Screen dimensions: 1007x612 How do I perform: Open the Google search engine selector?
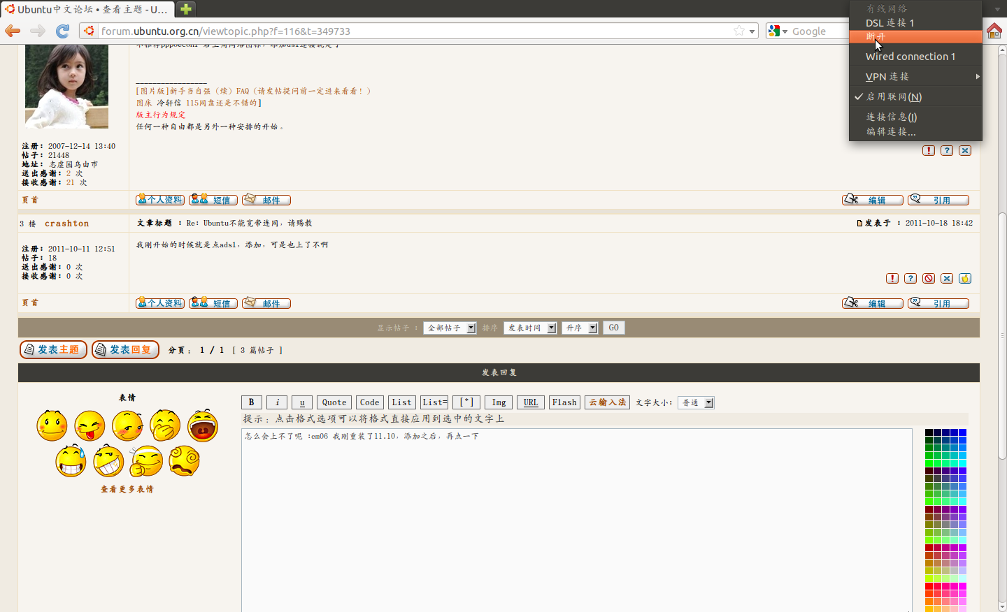777,31
